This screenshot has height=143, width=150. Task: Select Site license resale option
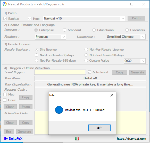click(x=36, y=50)
